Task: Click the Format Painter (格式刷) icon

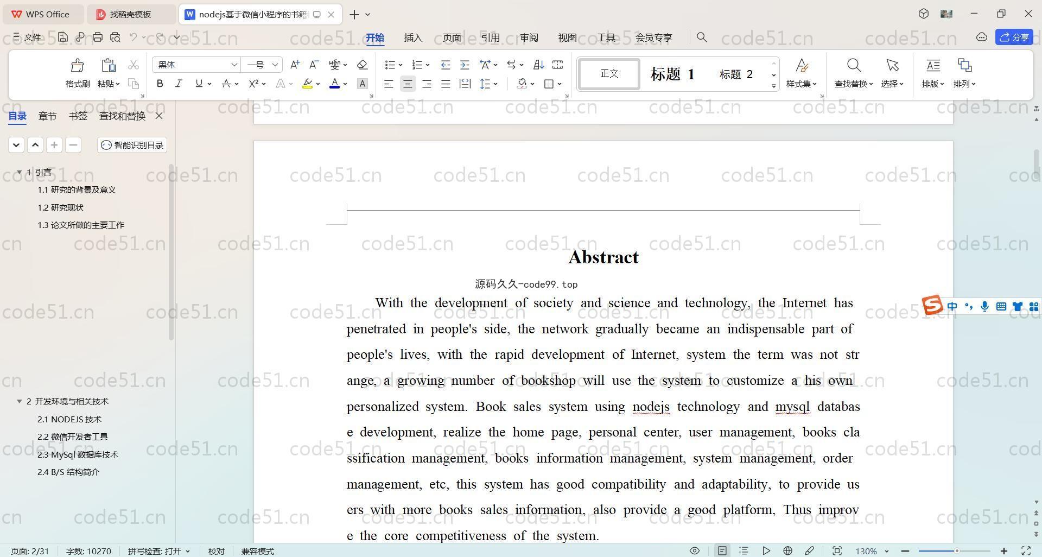Action: [x=77, y=66]
